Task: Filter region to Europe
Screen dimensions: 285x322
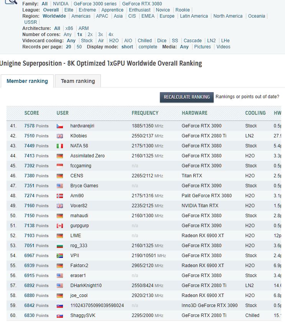Action: coord(167,16)
